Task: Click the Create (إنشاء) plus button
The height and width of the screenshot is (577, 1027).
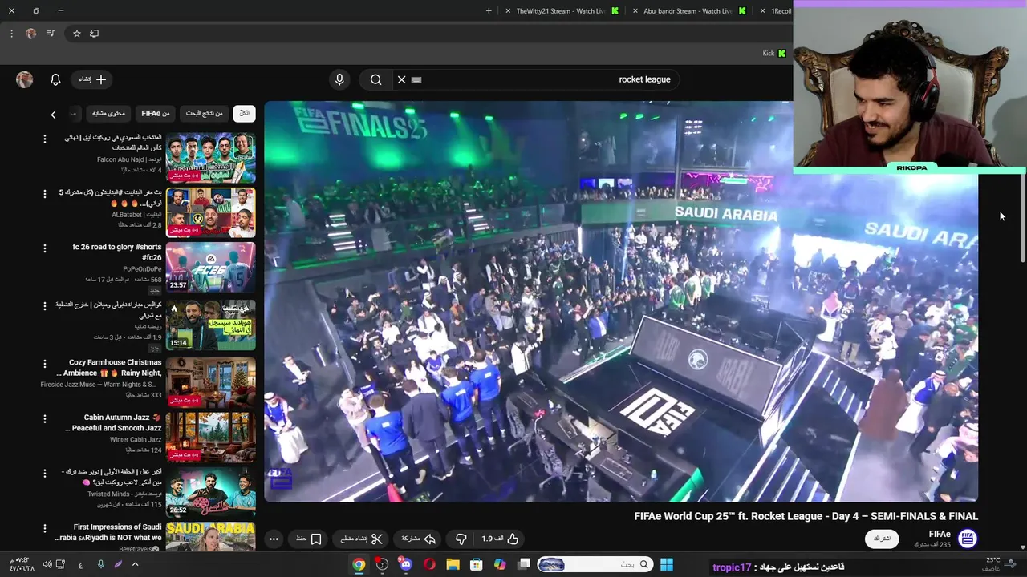Action: 92,79
